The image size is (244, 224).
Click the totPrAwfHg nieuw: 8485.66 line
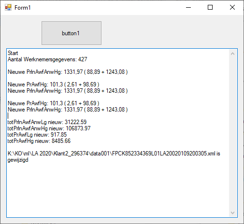pos(39,141)
